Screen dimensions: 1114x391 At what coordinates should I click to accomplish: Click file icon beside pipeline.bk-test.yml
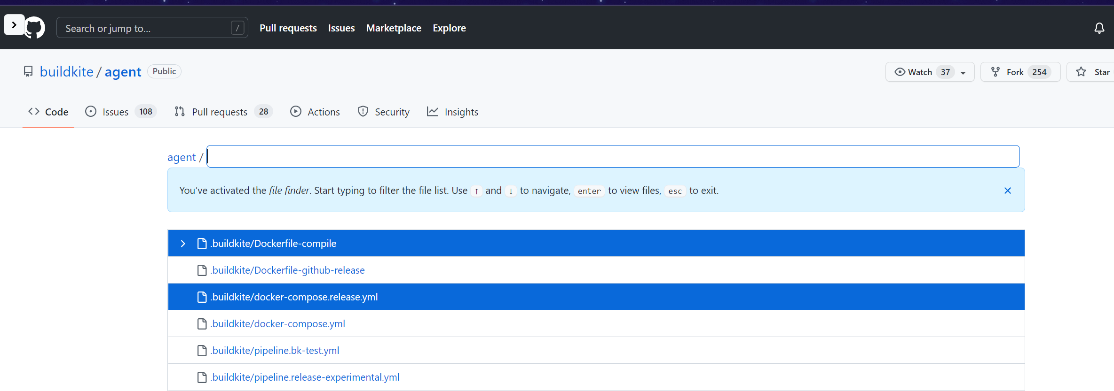tap(202, 351)
